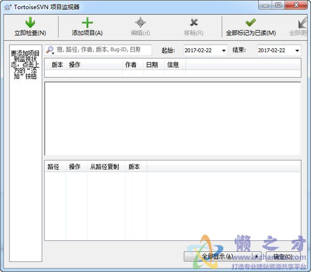Click the 路径 column header
311x272 pixels.
point(55,167)
